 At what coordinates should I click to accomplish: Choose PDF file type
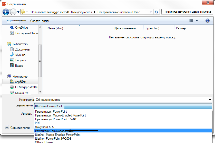point(123,123)
